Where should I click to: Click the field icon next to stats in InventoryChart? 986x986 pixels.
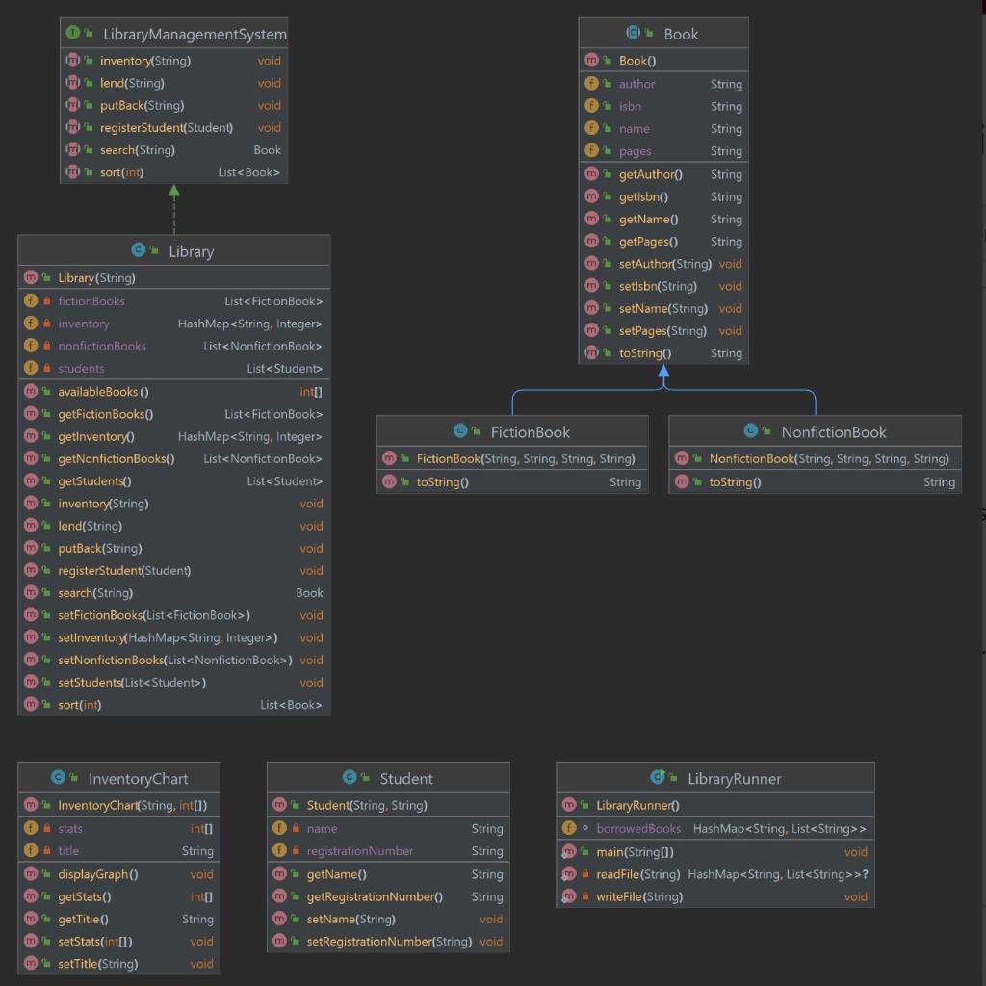(x=32, y=828)
